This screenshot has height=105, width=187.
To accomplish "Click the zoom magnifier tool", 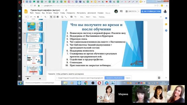I will click(46, 17).
